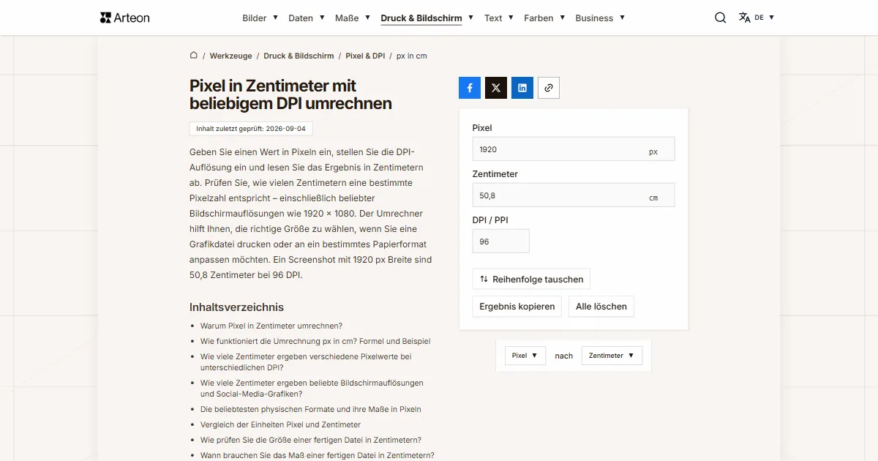Open the Text menu
This screenshot has width=878, height=461.
pos(499,18)
